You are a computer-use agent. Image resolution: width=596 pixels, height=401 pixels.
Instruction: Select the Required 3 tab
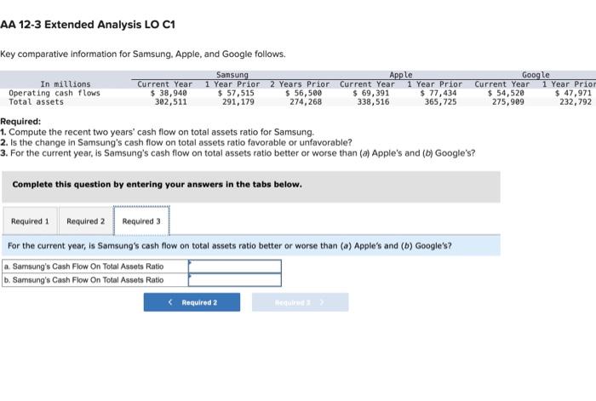[141, 221]
